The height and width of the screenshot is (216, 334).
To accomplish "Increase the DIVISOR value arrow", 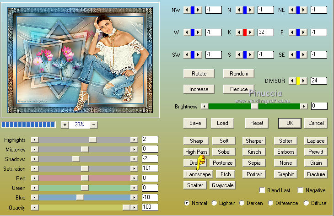I will (303, 81).
